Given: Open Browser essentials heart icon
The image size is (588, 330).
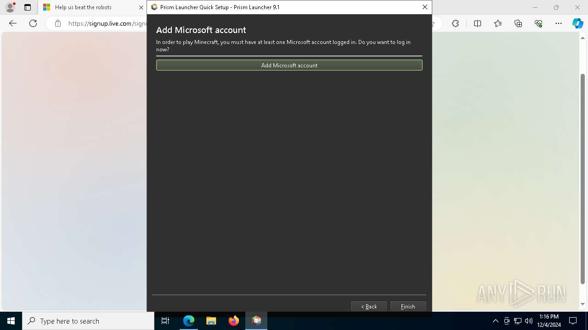Looking at the screenshot, I should point(538,23).
